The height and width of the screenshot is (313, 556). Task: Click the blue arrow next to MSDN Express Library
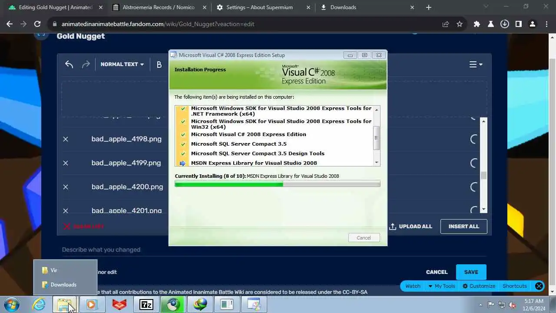coord(183,163)
